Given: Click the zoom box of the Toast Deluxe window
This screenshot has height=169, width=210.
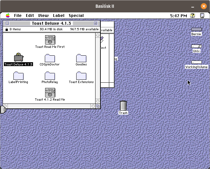Looking at the screenshot, I should click(96, 23).
